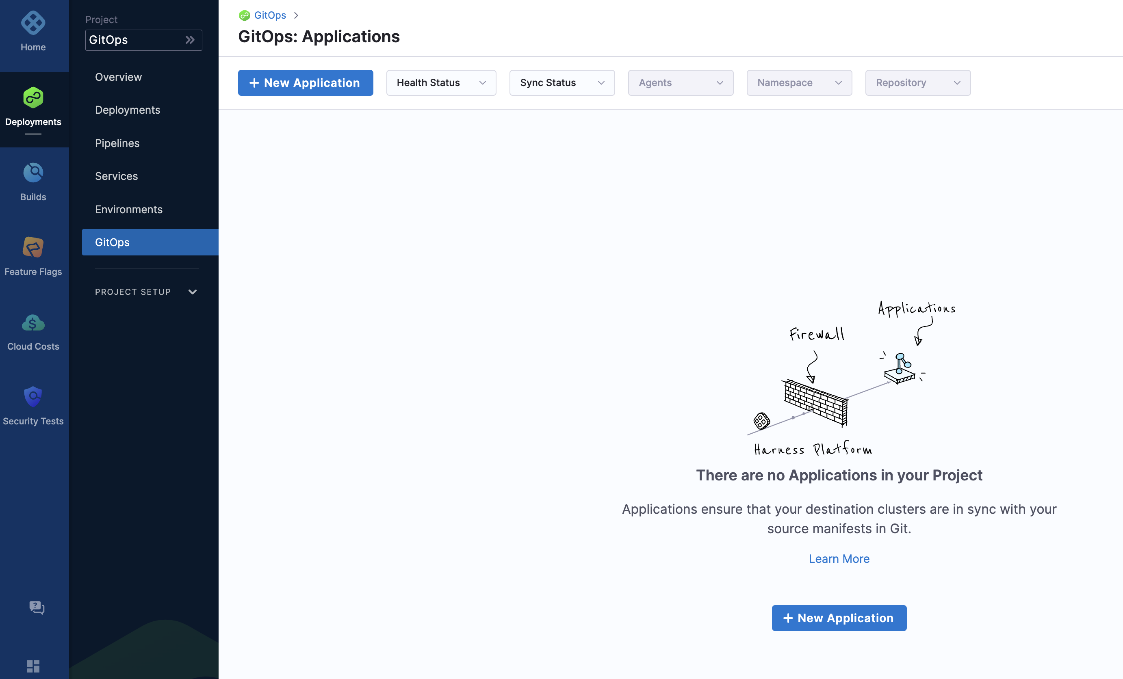Open the Cloud Costs module icon
Viewport: 1123px width, 679px height.
(33, 322)
